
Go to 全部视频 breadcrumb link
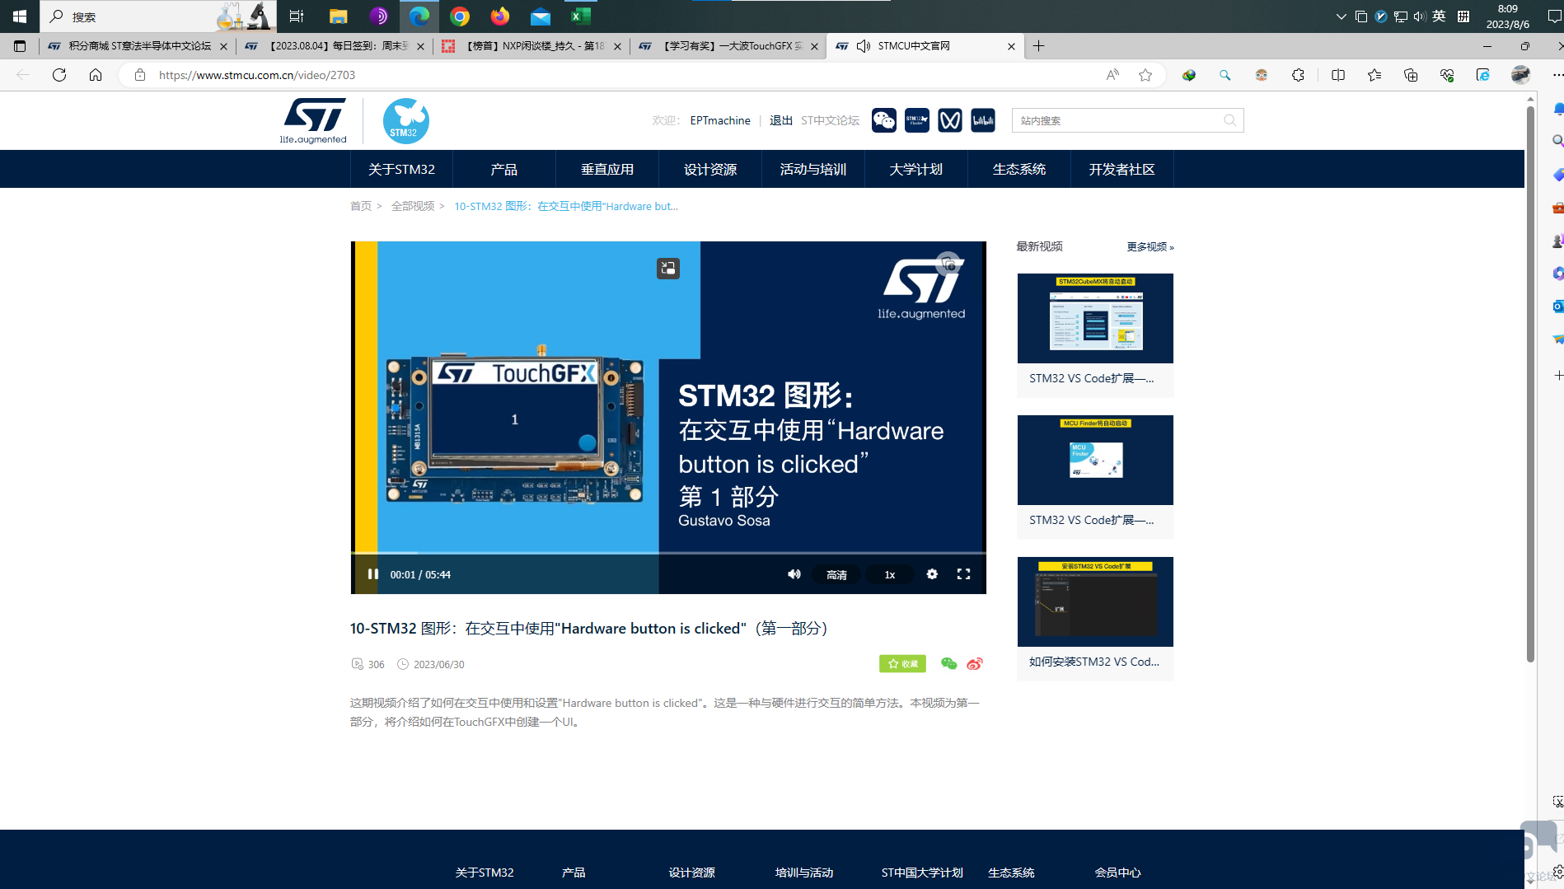[x=413, y=206]
